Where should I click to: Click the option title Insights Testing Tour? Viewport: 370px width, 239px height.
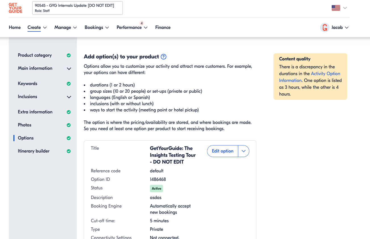[173, 155]
